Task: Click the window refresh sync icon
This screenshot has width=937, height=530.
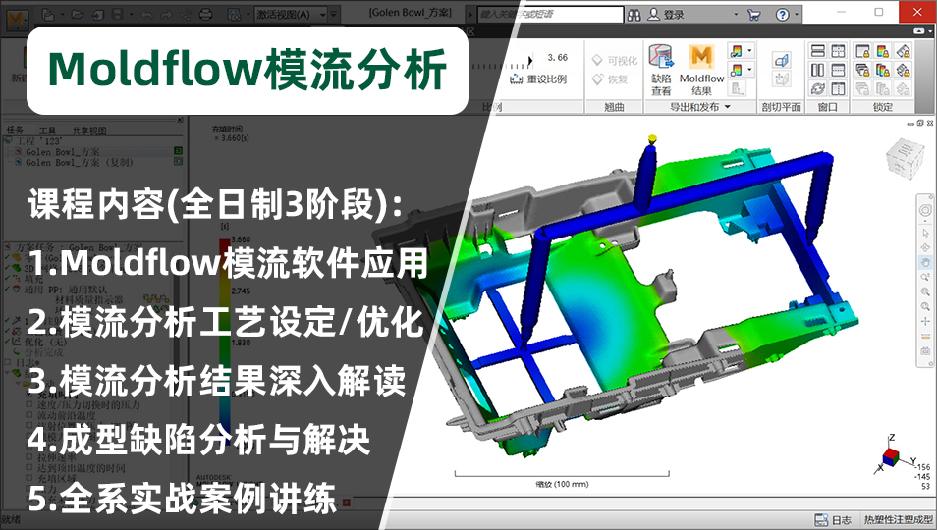Action: coord(817,89)
